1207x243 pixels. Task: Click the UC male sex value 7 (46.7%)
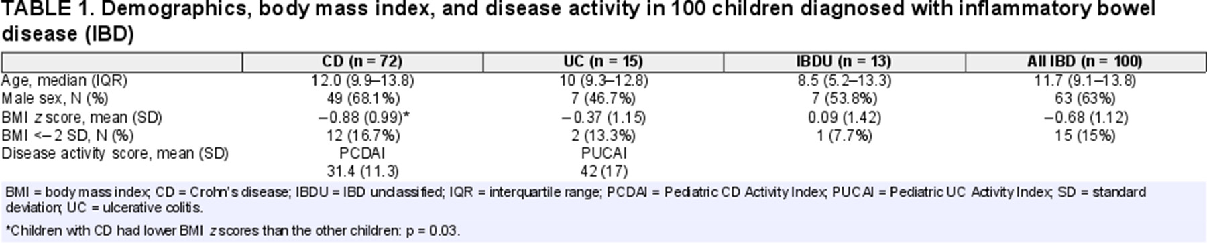pos(603,98)
